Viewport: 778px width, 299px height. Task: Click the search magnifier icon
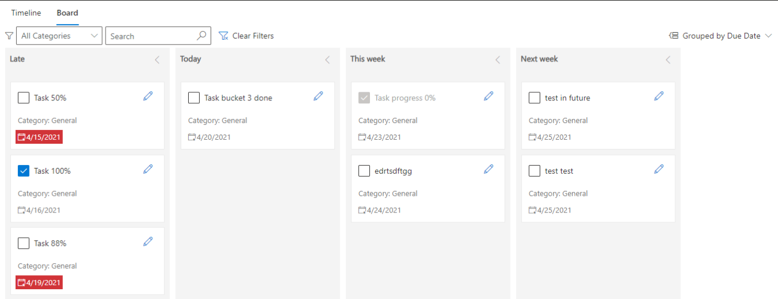click(x=201, y=36)
